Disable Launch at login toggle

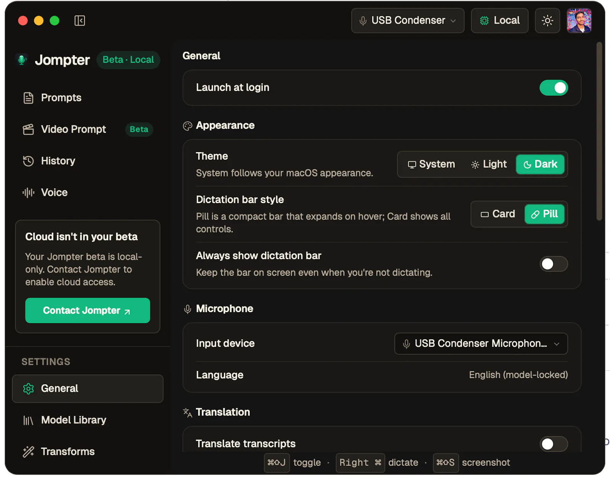(554, 88)
